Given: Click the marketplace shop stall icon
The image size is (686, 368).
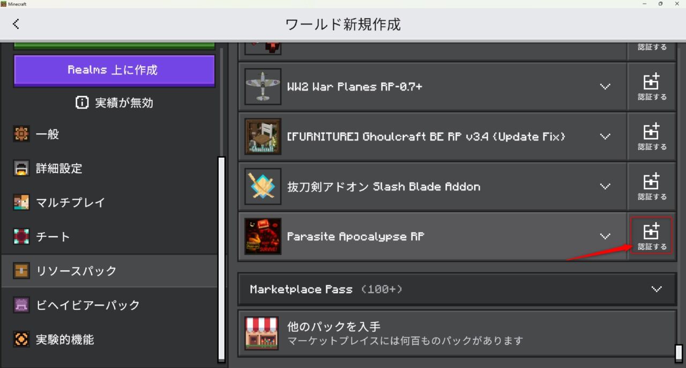Looking at the screenshot, I should (262, 333).
